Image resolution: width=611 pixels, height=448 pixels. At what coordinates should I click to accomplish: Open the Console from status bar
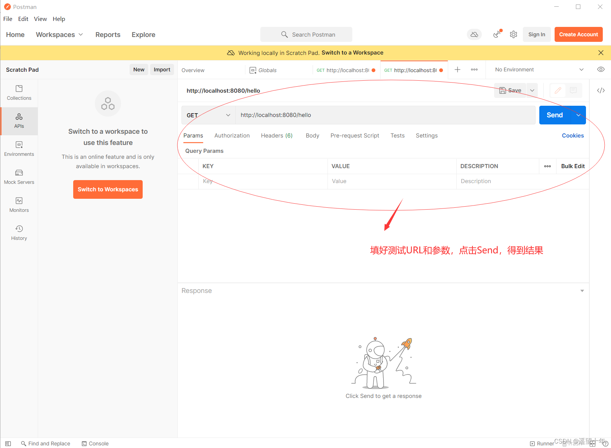point(95,444)
